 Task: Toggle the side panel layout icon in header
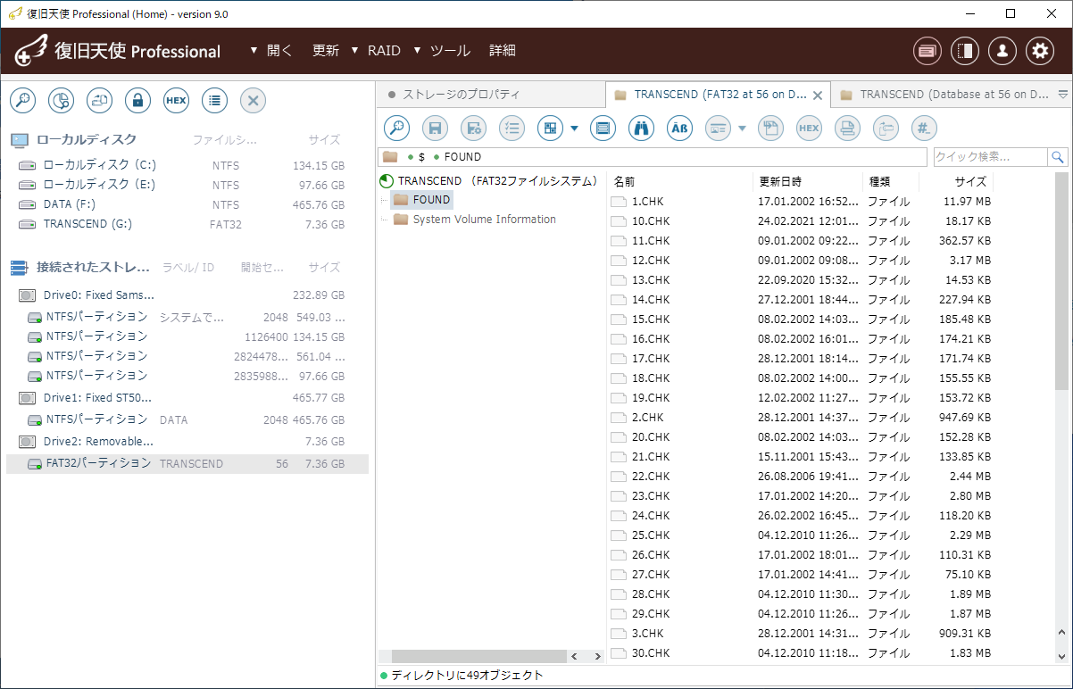click(x=965, y=51)
